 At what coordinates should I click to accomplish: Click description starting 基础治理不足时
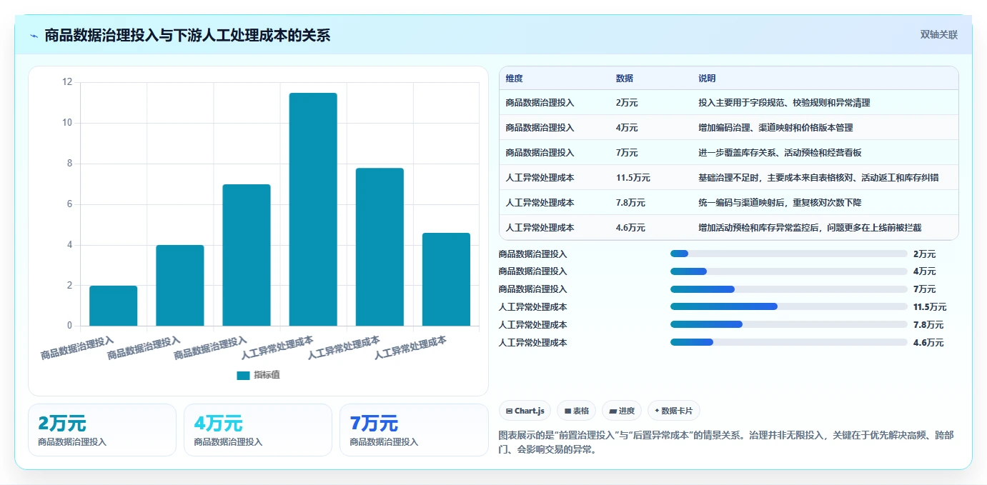(818, 178)
